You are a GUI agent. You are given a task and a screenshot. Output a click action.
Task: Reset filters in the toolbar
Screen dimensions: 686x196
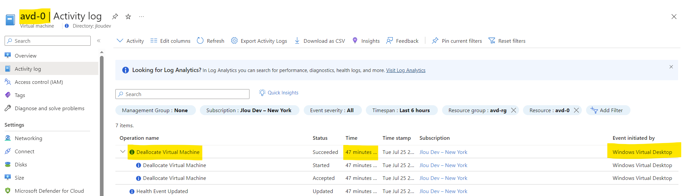point(507,41)
